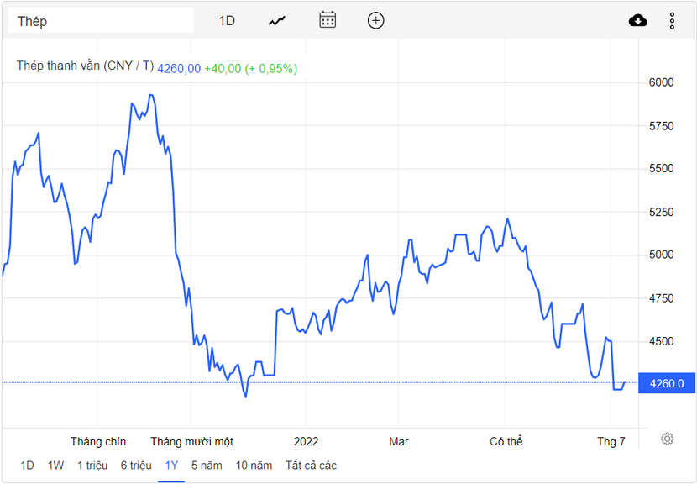Select the 1D time range
697x484 pixels.
point(28,465)
